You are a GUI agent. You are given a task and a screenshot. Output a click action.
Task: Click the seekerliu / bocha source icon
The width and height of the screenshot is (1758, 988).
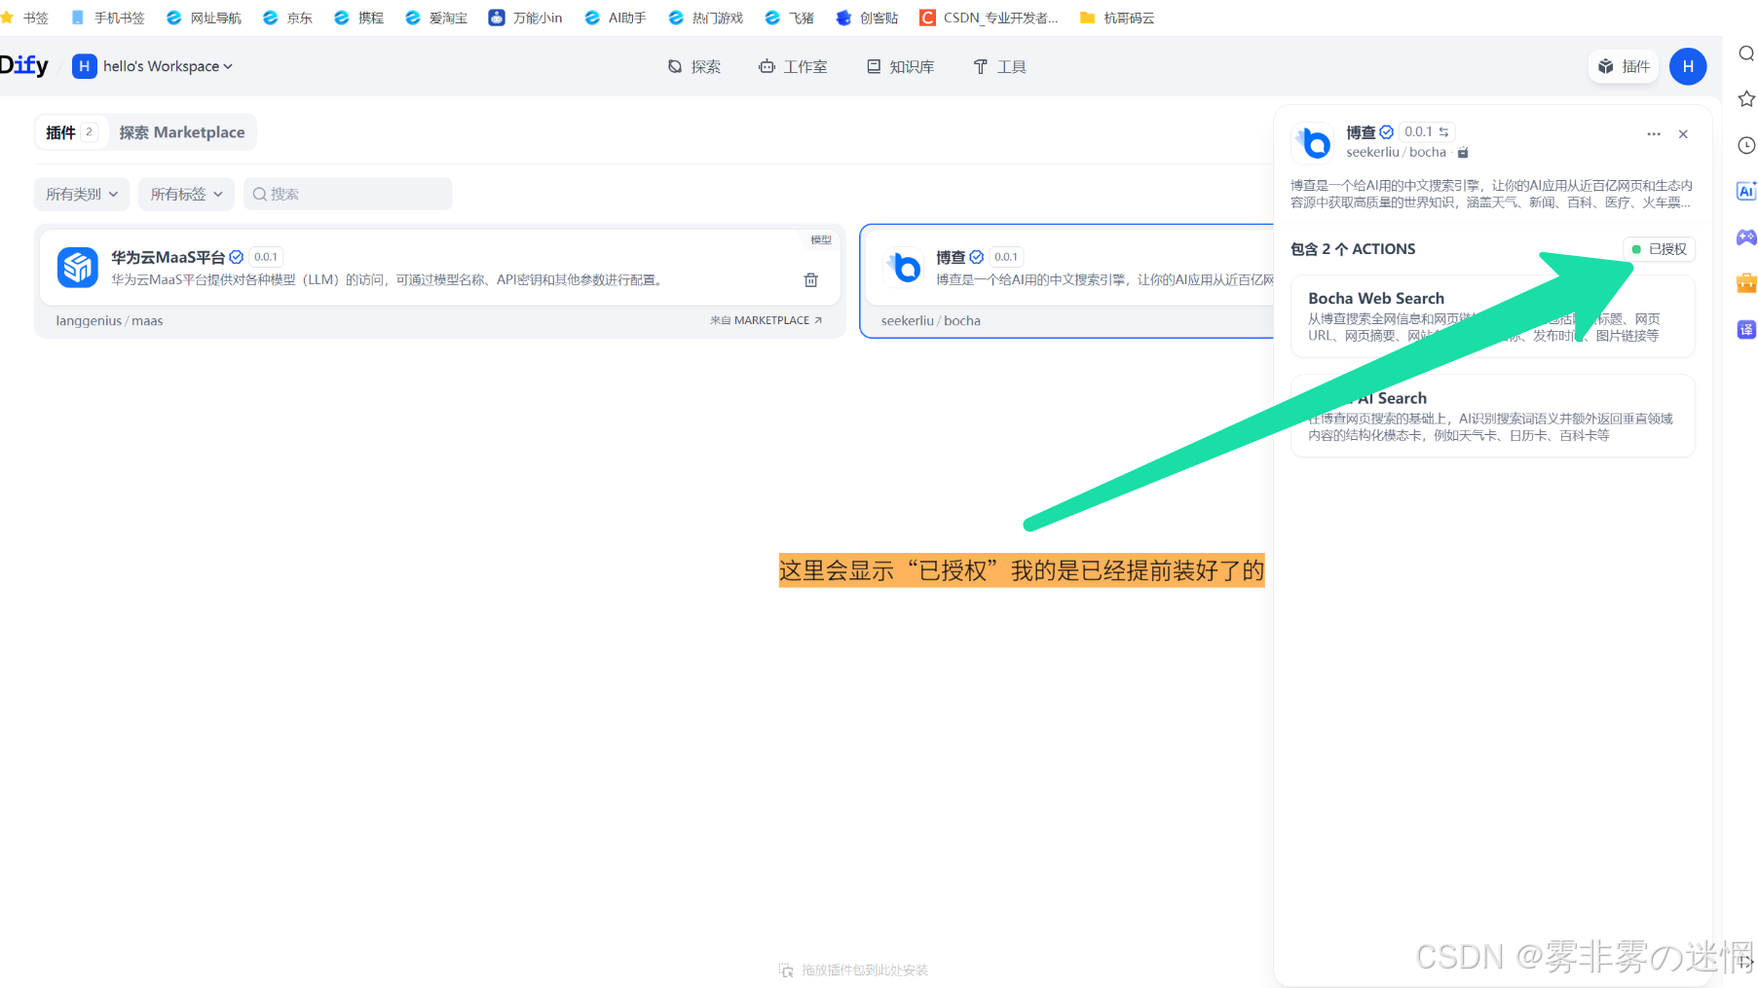pos(1463,153)
